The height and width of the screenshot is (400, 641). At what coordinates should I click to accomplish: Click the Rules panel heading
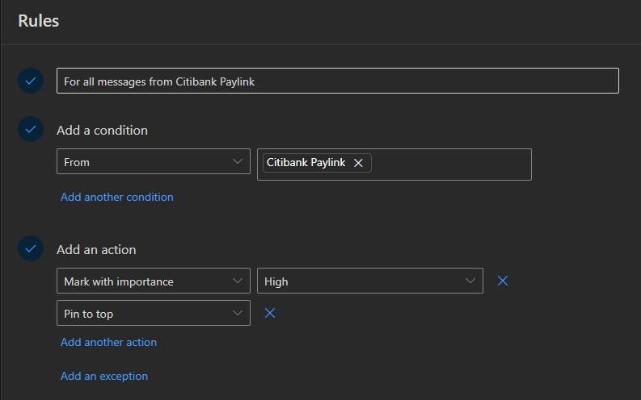click(x=39, y=21)
